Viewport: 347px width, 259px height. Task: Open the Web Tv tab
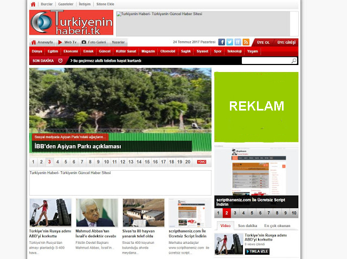pyautogui.click(x=67, y=42)
